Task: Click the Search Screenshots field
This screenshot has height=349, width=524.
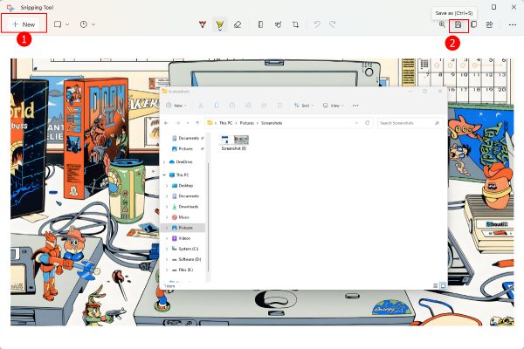Action: click(x=410, y=123)
